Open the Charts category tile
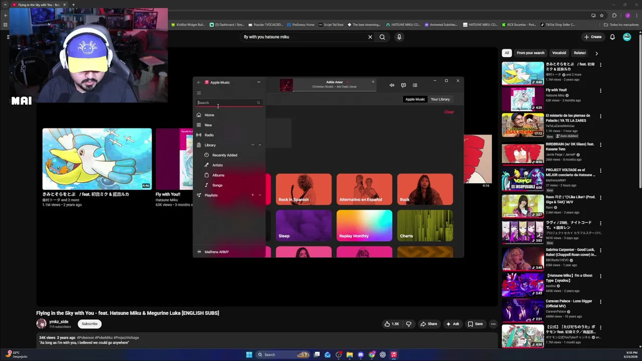The height and width of the screenshot is (361, 642). pos(425,226)
